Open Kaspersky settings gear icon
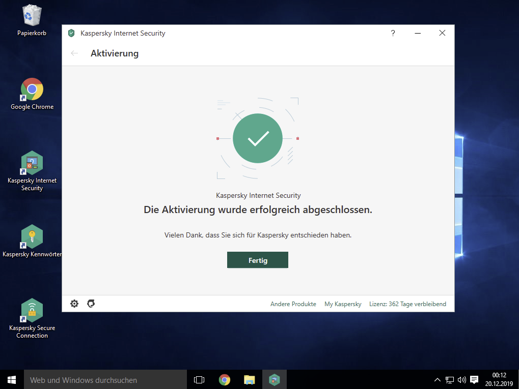519x389 pixels. click(x=74, y=304)
